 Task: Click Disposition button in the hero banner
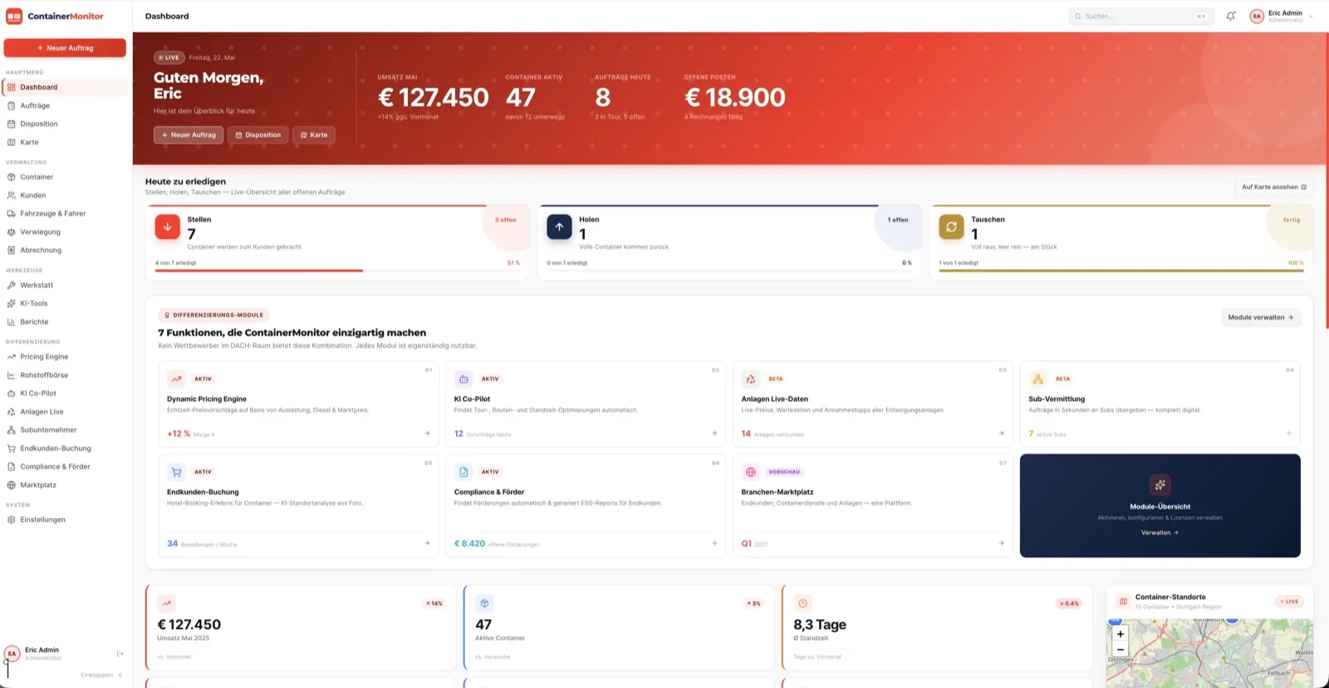coord(257,134)
